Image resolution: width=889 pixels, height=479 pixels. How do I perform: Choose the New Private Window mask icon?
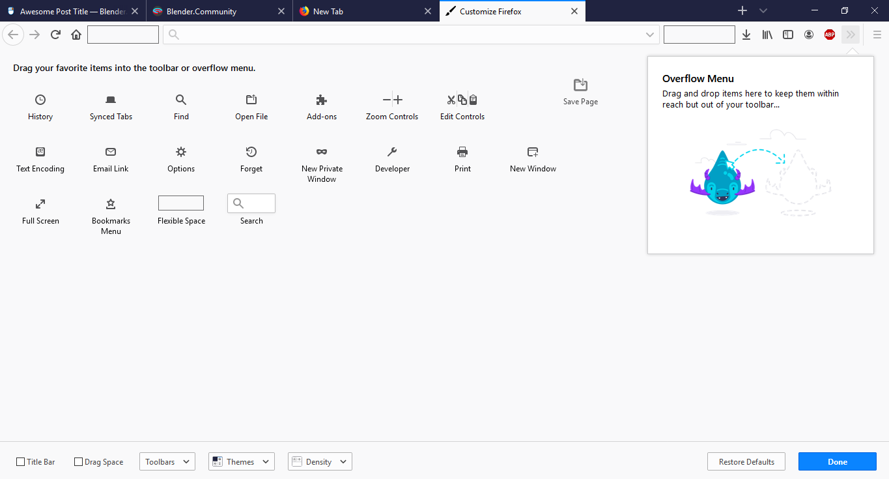click(x=322, y=152)
